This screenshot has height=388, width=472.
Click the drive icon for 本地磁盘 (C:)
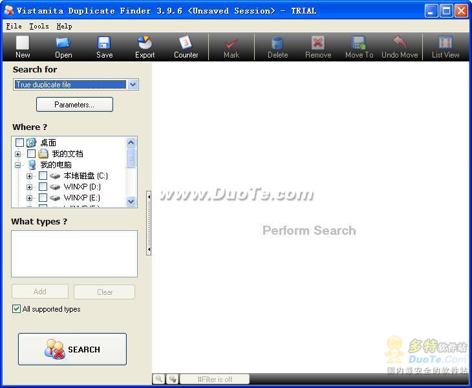pos(55,176)
